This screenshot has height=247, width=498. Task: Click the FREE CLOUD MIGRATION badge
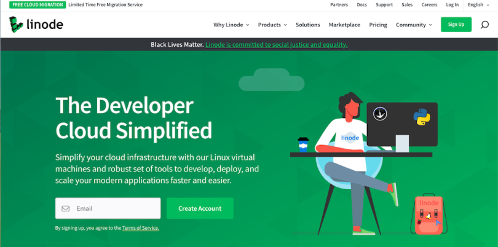point(38,5)
